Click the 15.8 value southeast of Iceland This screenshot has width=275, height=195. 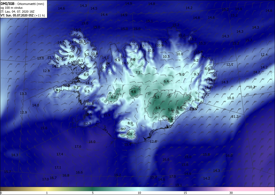[207, 155]
